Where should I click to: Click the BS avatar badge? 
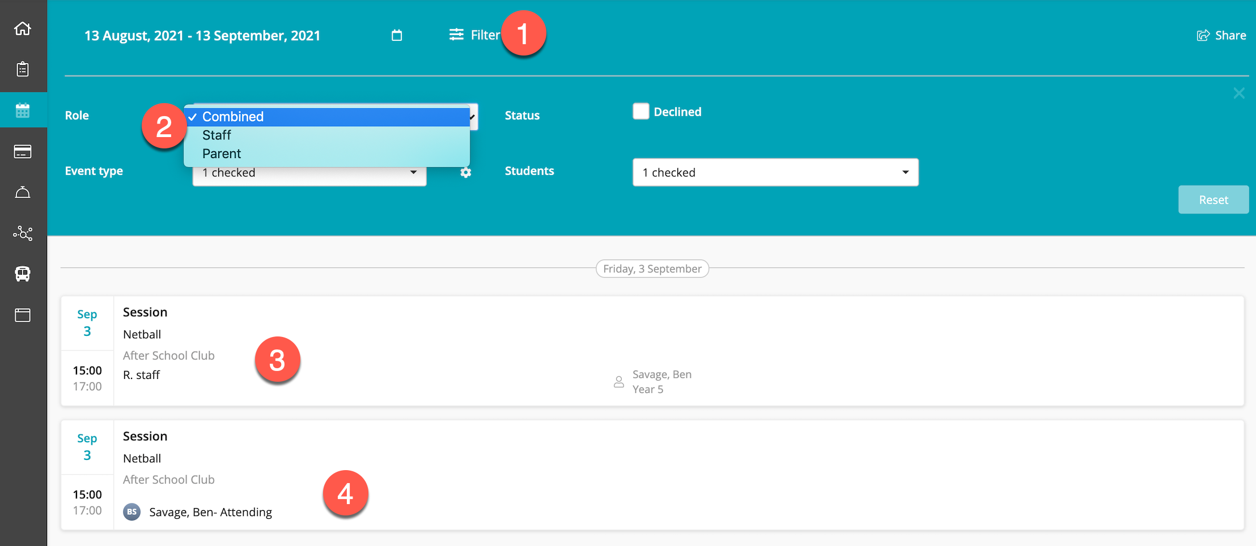pyautogui.click(x=132, y=512)
